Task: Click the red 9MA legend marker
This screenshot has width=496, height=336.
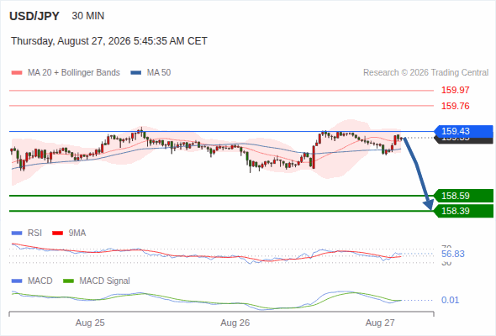Action: pyautogui.click(x=57, y=234)
